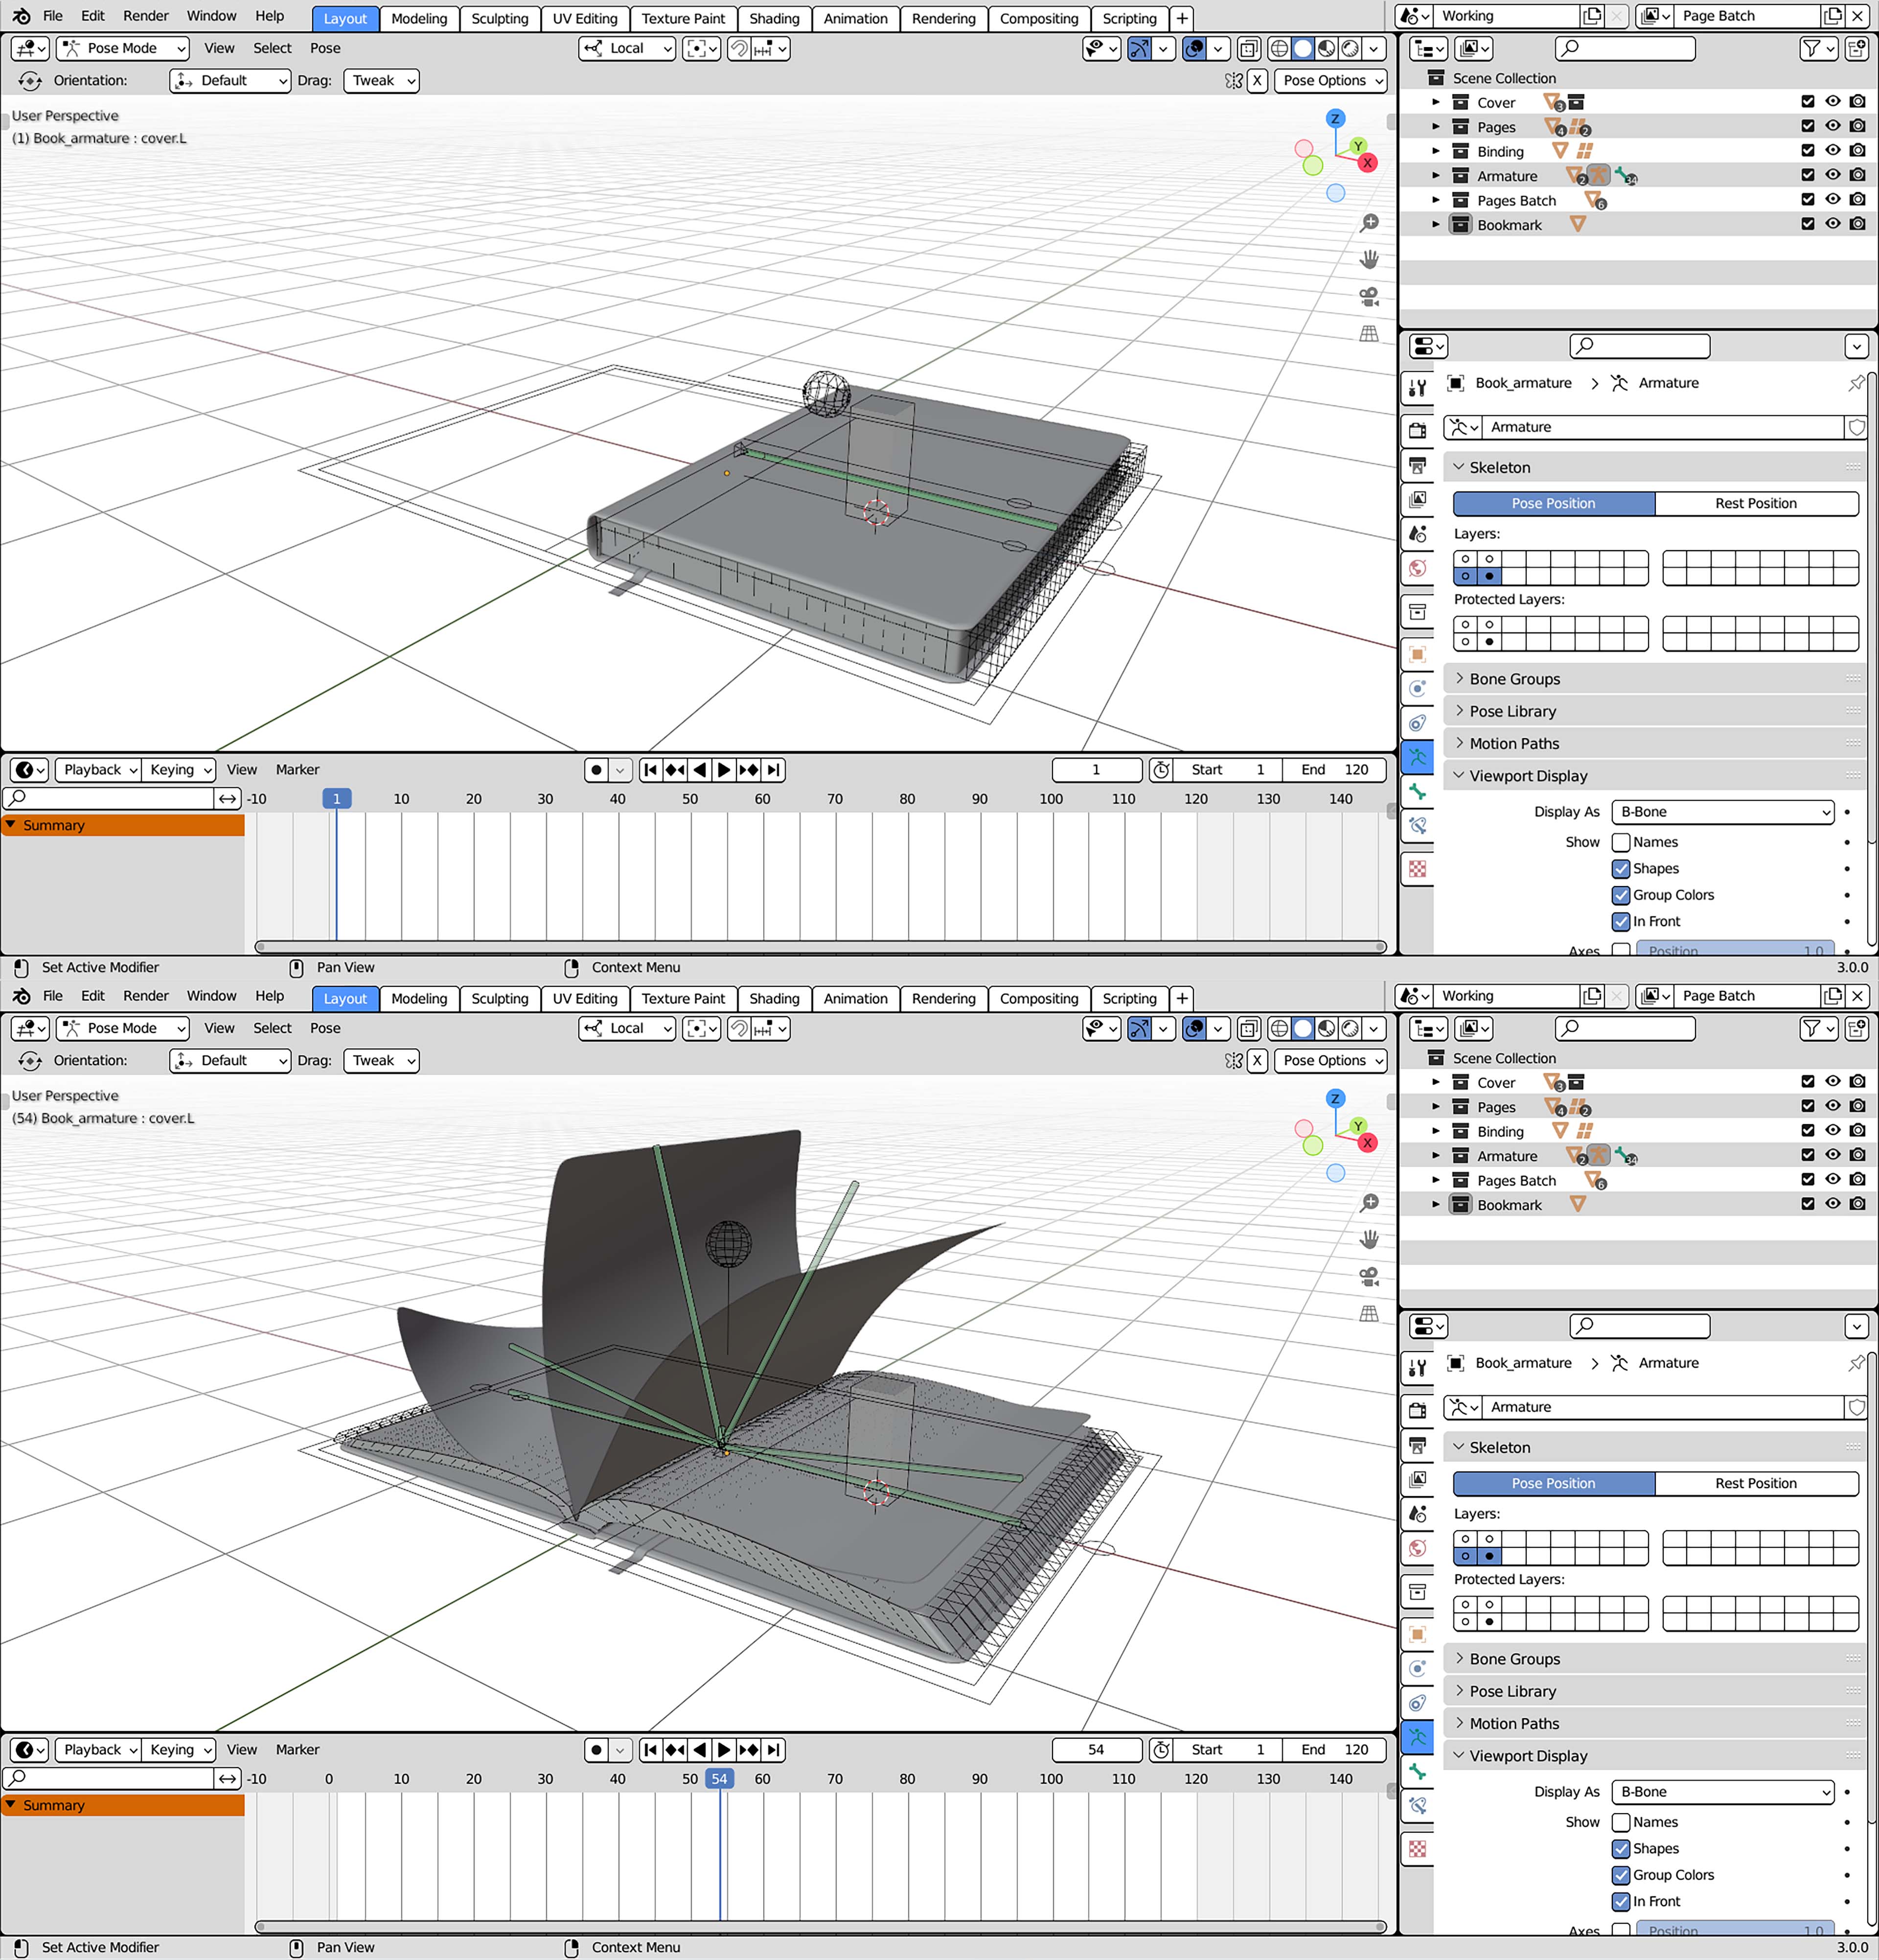
Task: Click the current frame field showing 54
Action: 1096,1750
